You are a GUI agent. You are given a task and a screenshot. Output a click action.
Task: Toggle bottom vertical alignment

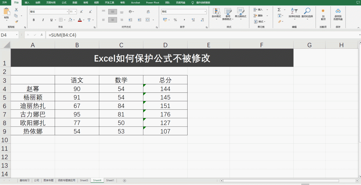pyautogui.click(x=122, y=12)
